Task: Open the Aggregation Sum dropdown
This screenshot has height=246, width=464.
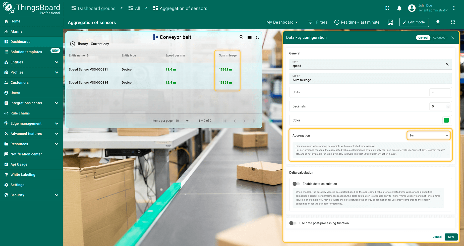Action: (428, 136)
